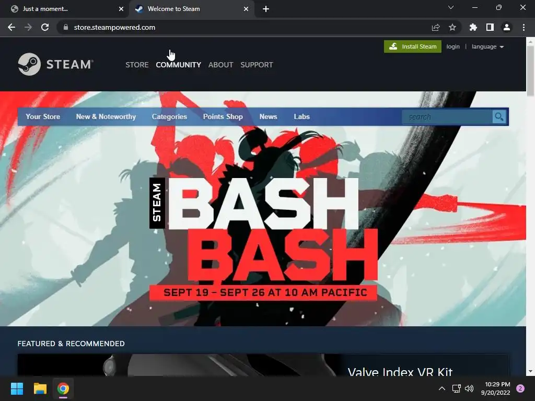Viewport: 535px width, 401px height.
Task: Click the volume speaker tray icon
Action: pos(469,388)
